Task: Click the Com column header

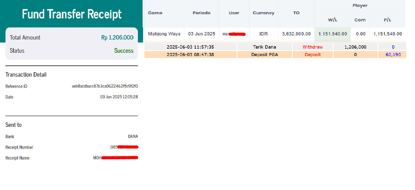Action: pyautogui.click(x=360, y=20)
